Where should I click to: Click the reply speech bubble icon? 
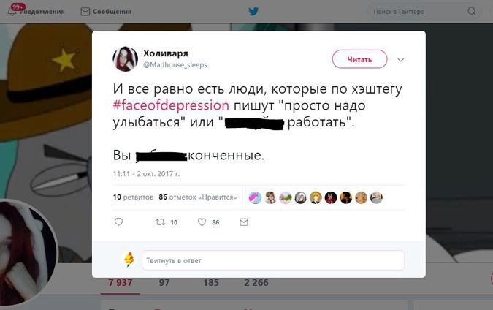click(x=118, y=222)
